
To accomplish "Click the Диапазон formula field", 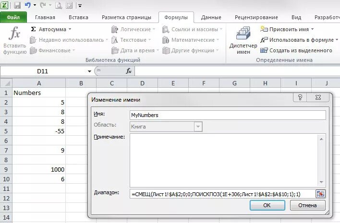I will click(x=222, y=194).
